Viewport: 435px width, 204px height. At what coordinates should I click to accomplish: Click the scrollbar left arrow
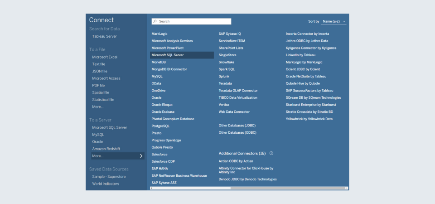(x=151, y=188)
